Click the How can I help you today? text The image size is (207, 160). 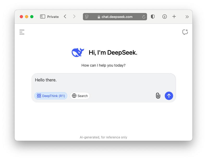(x=103, y=65)
